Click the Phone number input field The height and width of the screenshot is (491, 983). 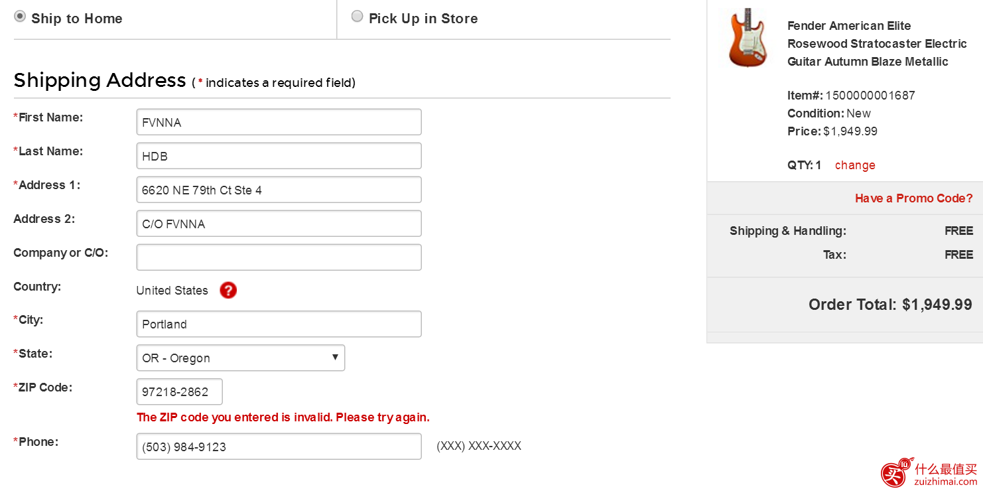(x=279, y=447)
